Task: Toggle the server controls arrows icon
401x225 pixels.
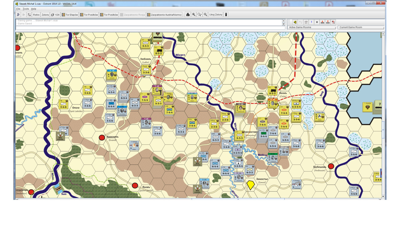Action: point(29,15)
